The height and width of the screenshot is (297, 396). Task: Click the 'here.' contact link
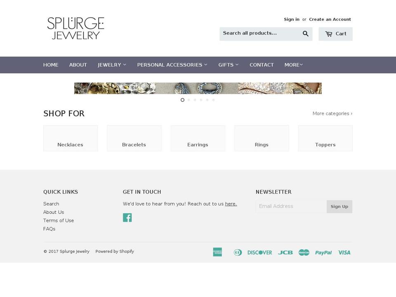(x=231, y=204)
